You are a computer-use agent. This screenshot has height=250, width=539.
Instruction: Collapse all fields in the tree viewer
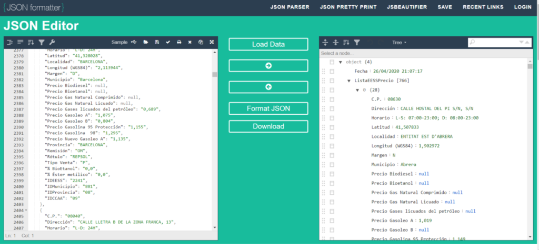coord(336,43)
